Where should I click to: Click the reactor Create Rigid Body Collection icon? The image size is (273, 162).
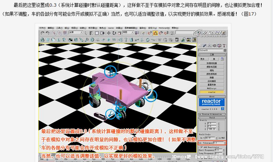[42, 40]
